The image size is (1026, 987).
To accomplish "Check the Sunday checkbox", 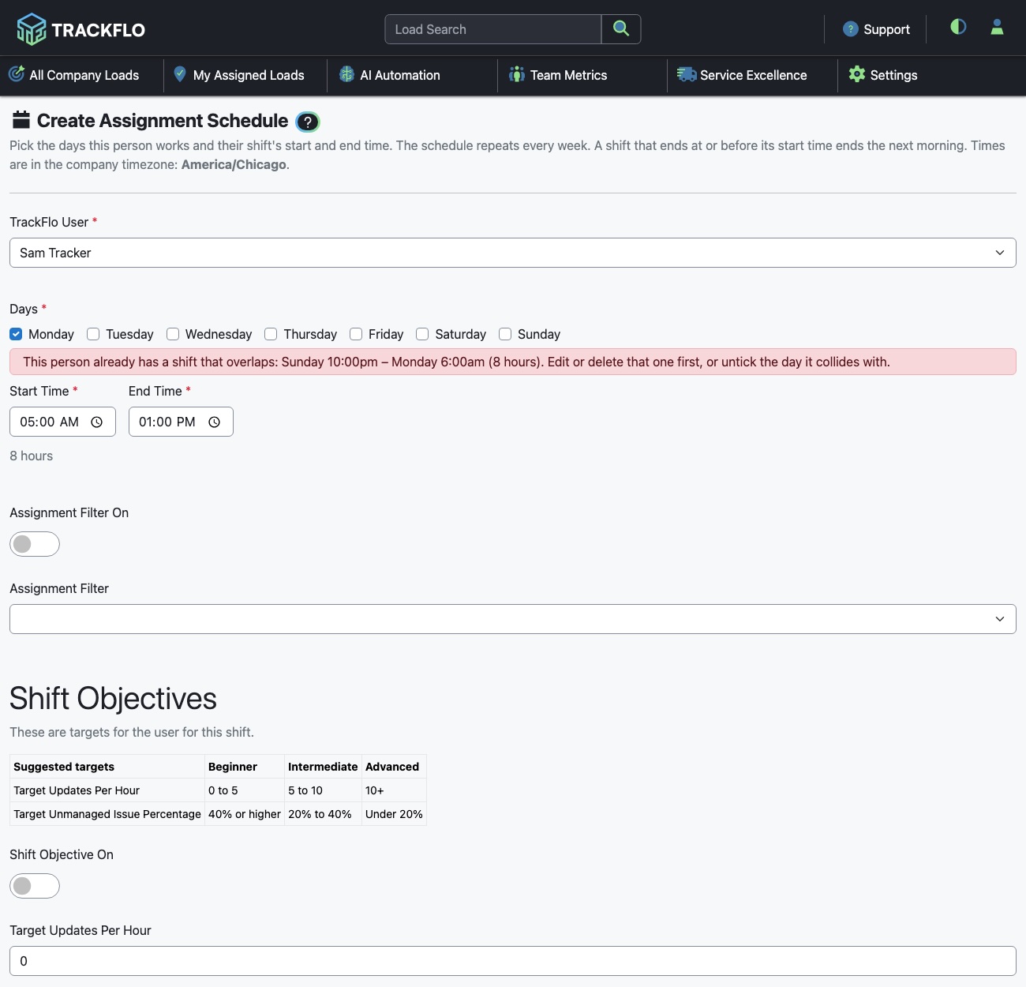I will click(x=505, y=334).
